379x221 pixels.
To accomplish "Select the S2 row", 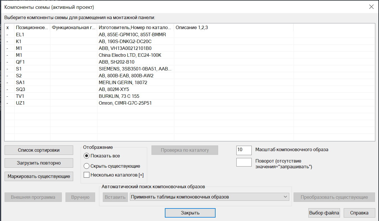I will pos(190,76).
